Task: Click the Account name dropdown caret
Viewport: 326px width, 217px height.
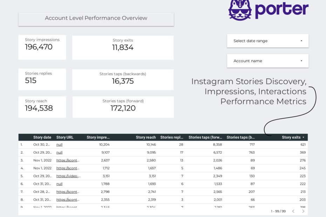Action: (301, 61)
